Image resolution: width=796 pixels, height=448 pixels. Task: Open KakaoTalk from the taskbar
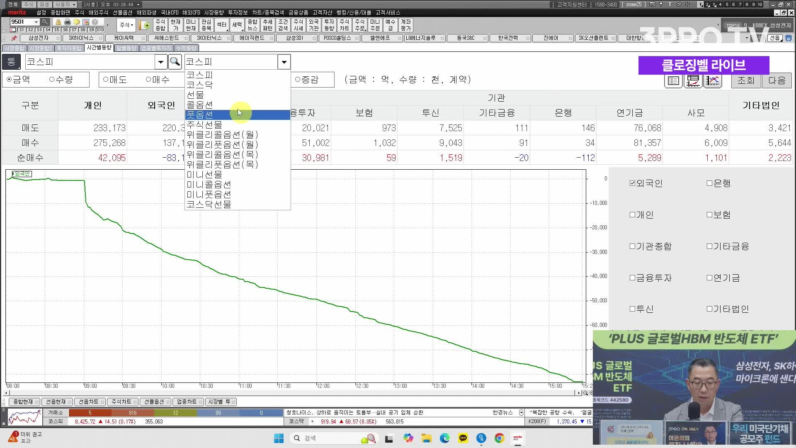point(463,438)
